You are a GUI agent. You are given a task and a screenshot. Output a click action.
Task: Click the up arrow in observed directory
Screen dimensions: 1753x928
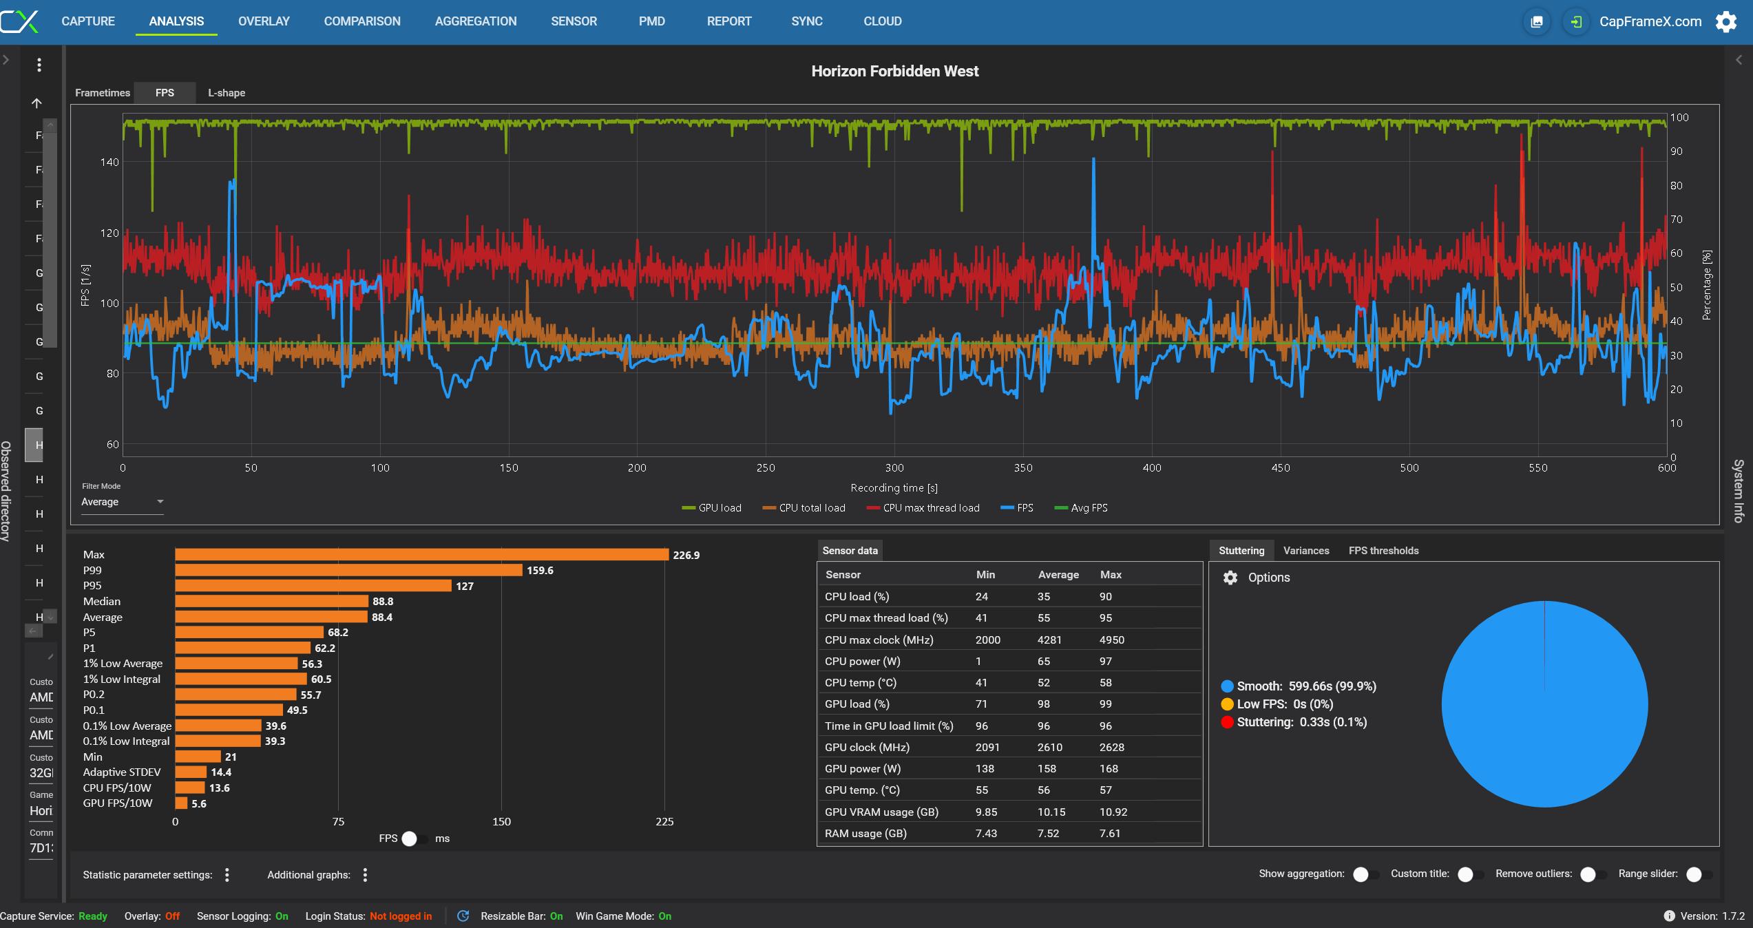[x=37, y=103]
